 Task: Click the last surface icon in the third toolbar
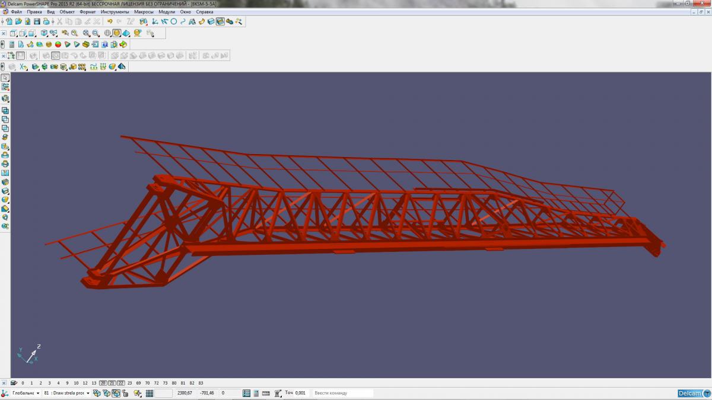pos(123,44)
